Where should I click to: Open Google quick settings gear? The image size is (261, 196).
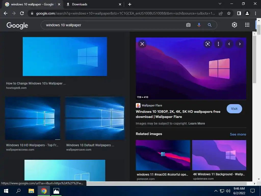234,25
